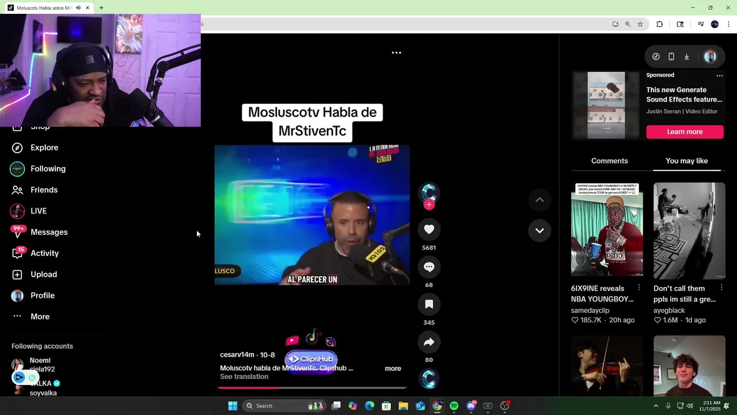Open 'Don't call them ppls' video thumbnail
The width and height of the screenshot is (737, 415).
(689, 231)
